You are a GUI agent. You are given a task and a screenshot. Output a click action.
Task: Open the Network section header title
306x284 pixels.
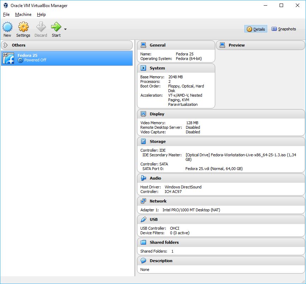click(x=158, y=201)
